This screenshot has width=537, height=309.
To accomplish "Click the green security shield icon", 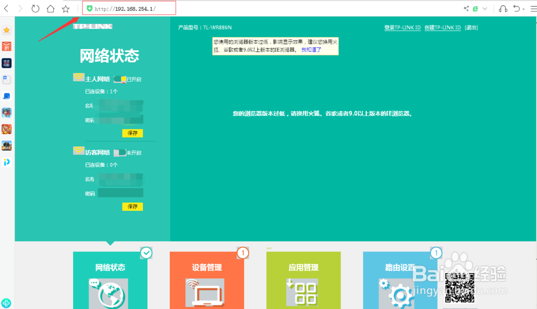I will 89,9.
